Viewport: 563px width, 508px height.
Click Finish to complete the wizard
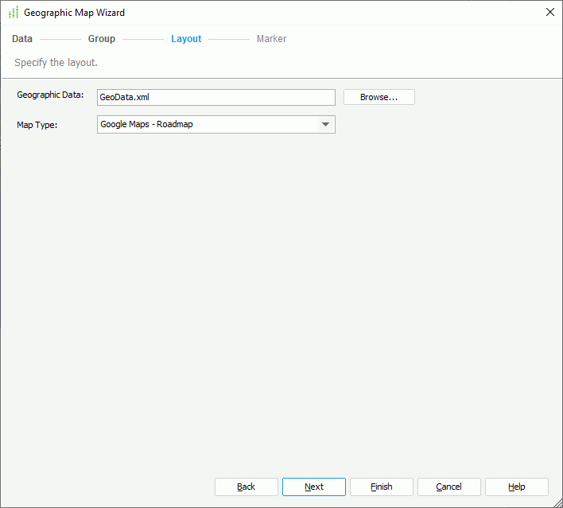pos(382,487)
